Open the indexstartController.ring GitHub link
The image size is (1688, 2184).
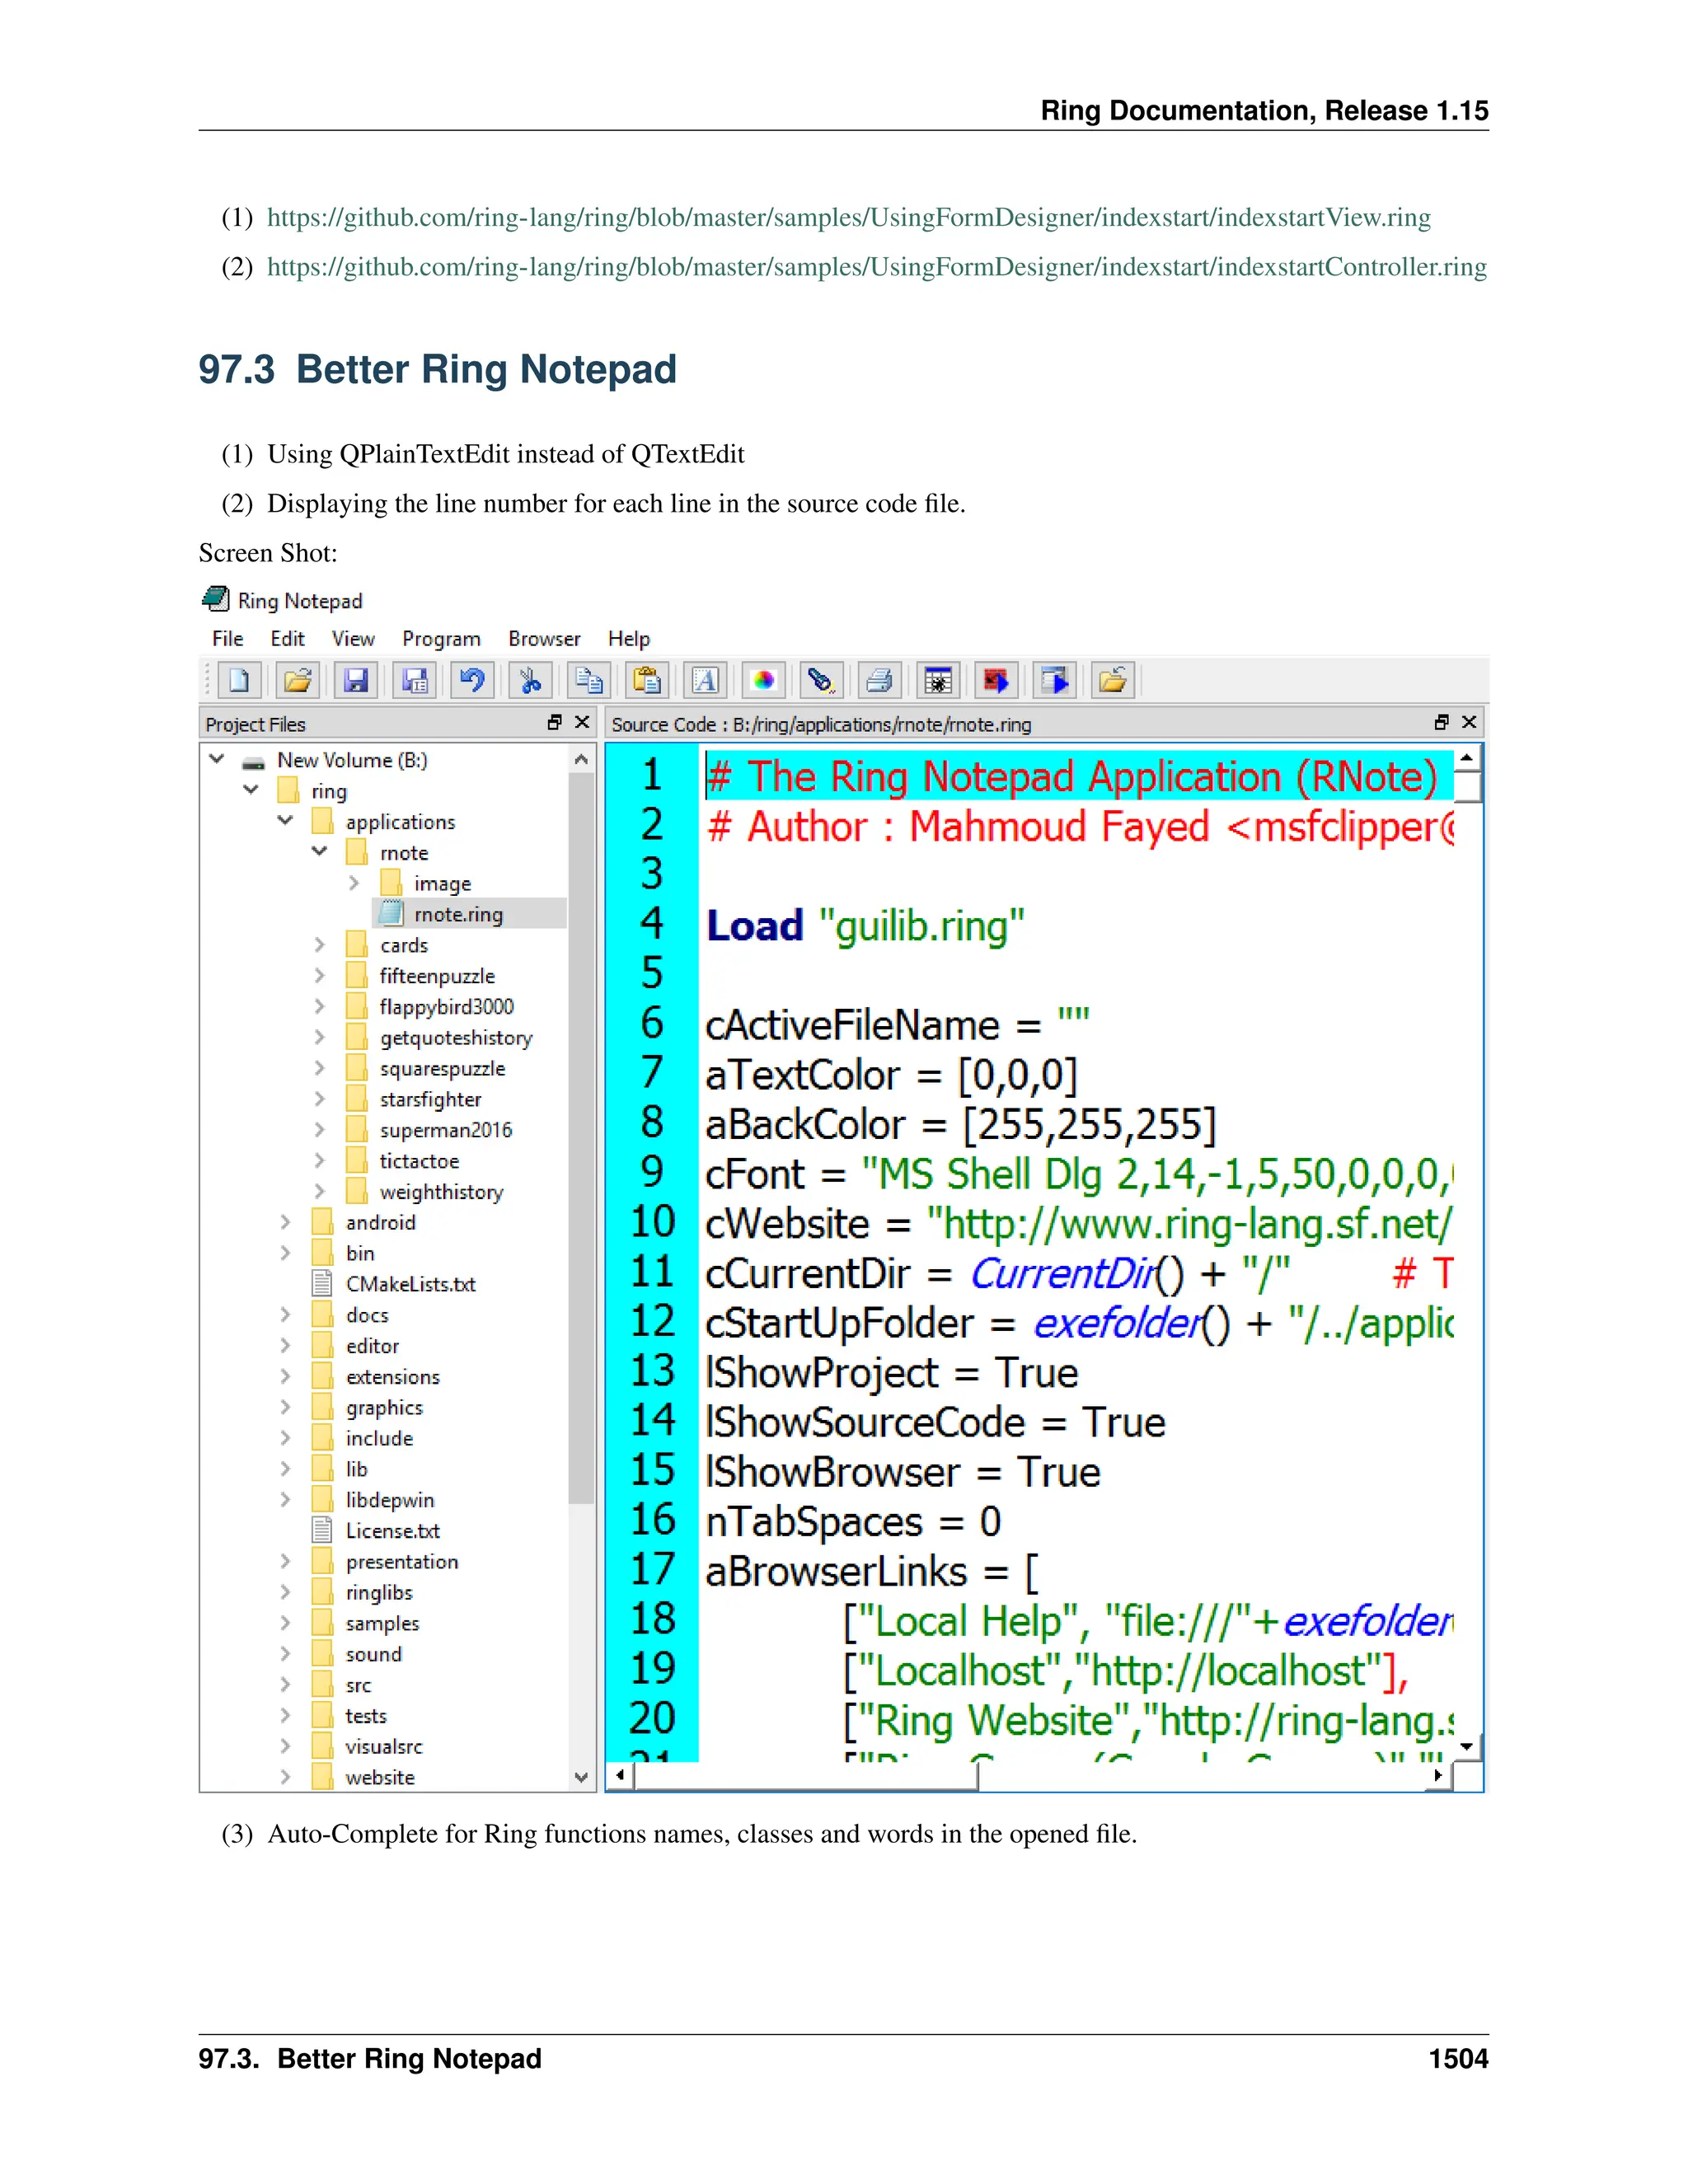[x=876, y=267]
